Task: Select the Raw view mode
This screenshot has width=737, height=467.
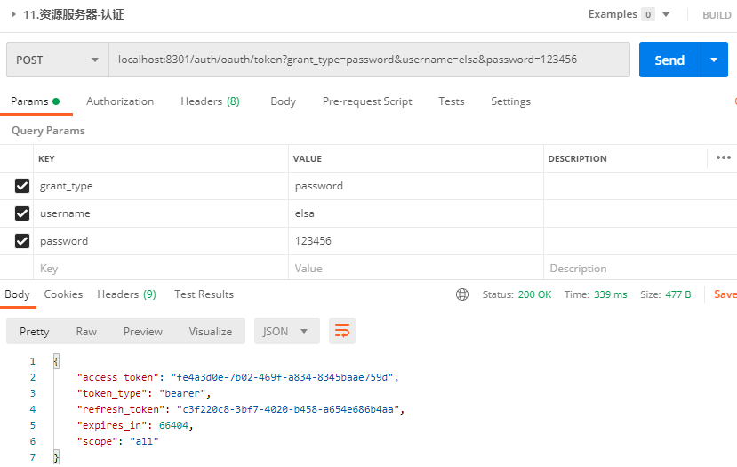Action: point(86,332)
